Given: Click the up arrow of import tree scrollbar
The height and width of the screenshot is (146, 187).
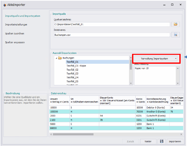Looking at the screenshot, I should pos(131,58).
